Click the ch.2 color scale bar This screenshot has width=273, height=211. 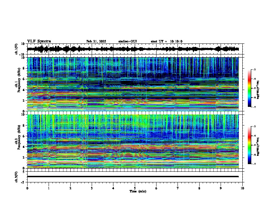pyautogui.click(x=249, y=145)
